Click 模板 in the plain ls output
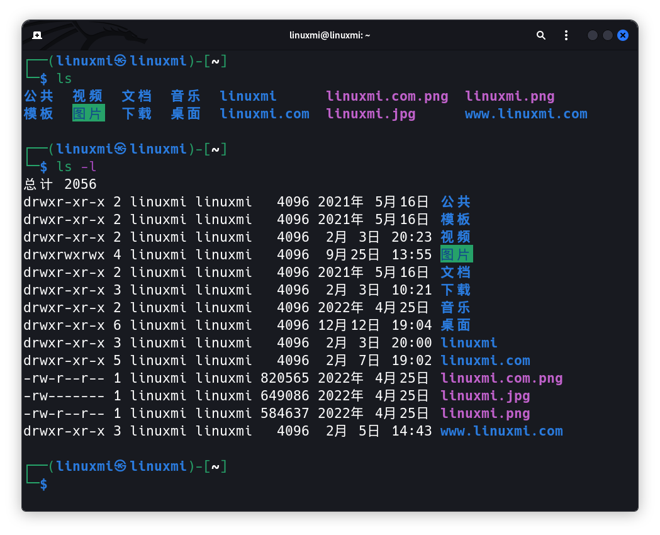 pyautogui.click(x=39, y=114)
